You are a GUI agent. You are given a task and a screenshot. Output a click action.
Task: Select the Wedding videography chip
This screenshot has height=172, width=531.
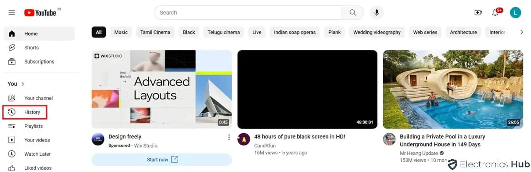tap(377, 32)
